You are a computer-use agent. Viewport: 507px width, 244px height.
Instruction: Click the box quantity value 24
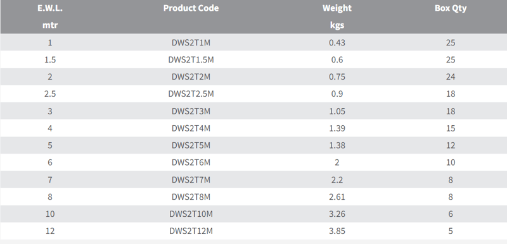coord(451,76)
